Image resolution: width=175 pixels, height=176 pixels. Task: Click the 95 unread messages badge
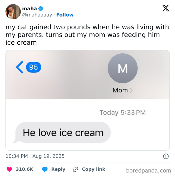pos(33,67)
